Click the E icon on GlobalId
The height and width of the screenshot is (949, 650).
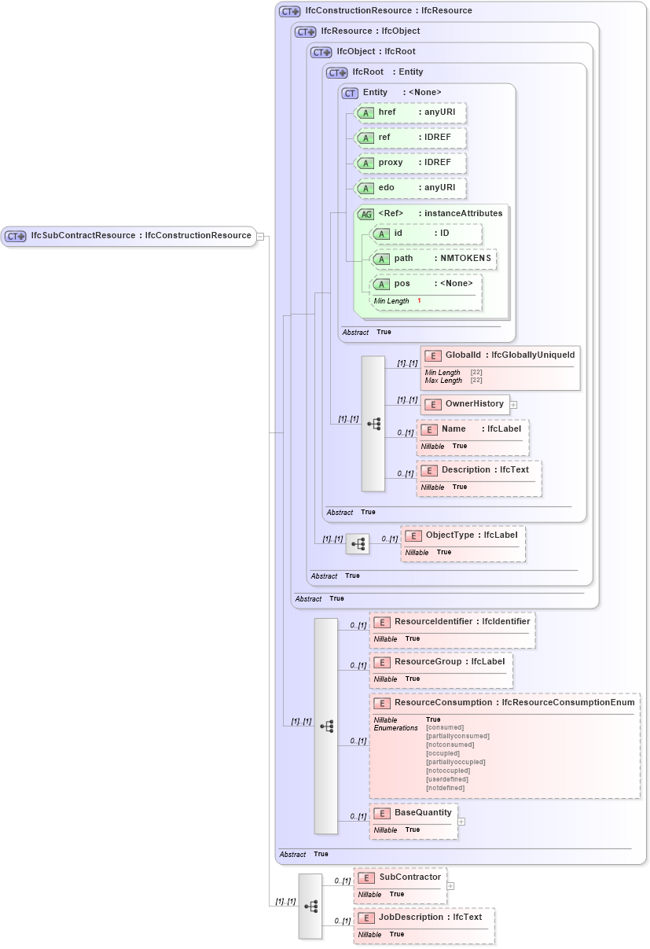point(433,355)
